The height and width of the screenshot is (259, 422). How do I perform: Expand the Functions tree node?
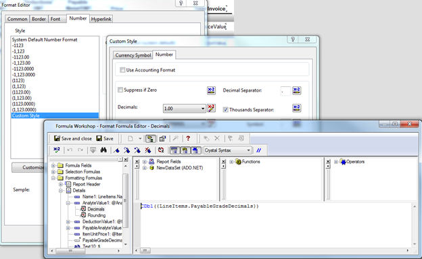(x=231, y=162)
